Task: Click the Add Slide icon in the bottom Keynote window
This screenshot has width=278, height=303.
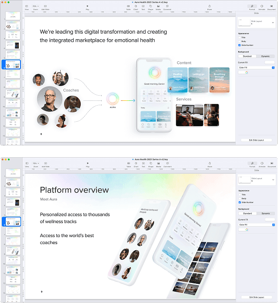Action: coord(45,163)
